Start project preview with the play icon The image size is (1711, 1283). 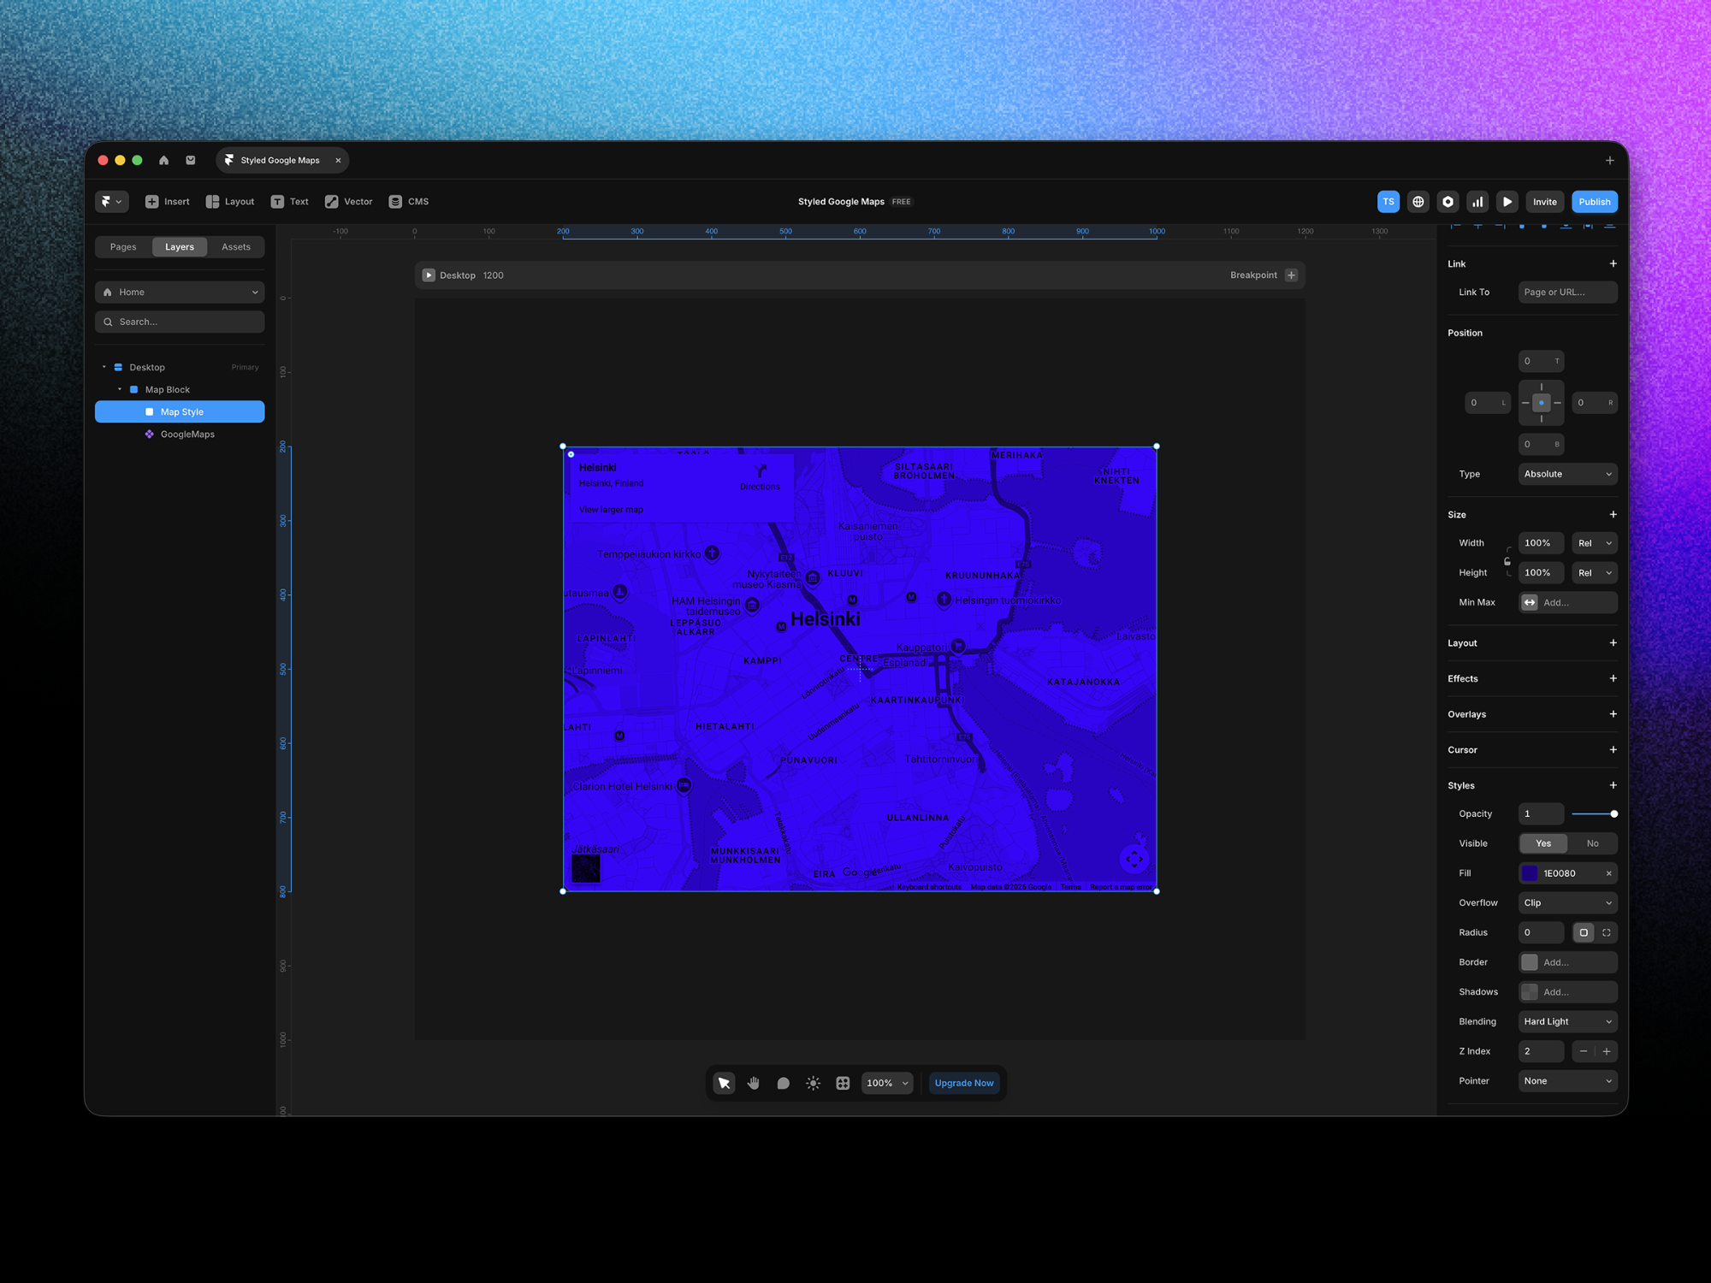tap(1507, 201)
